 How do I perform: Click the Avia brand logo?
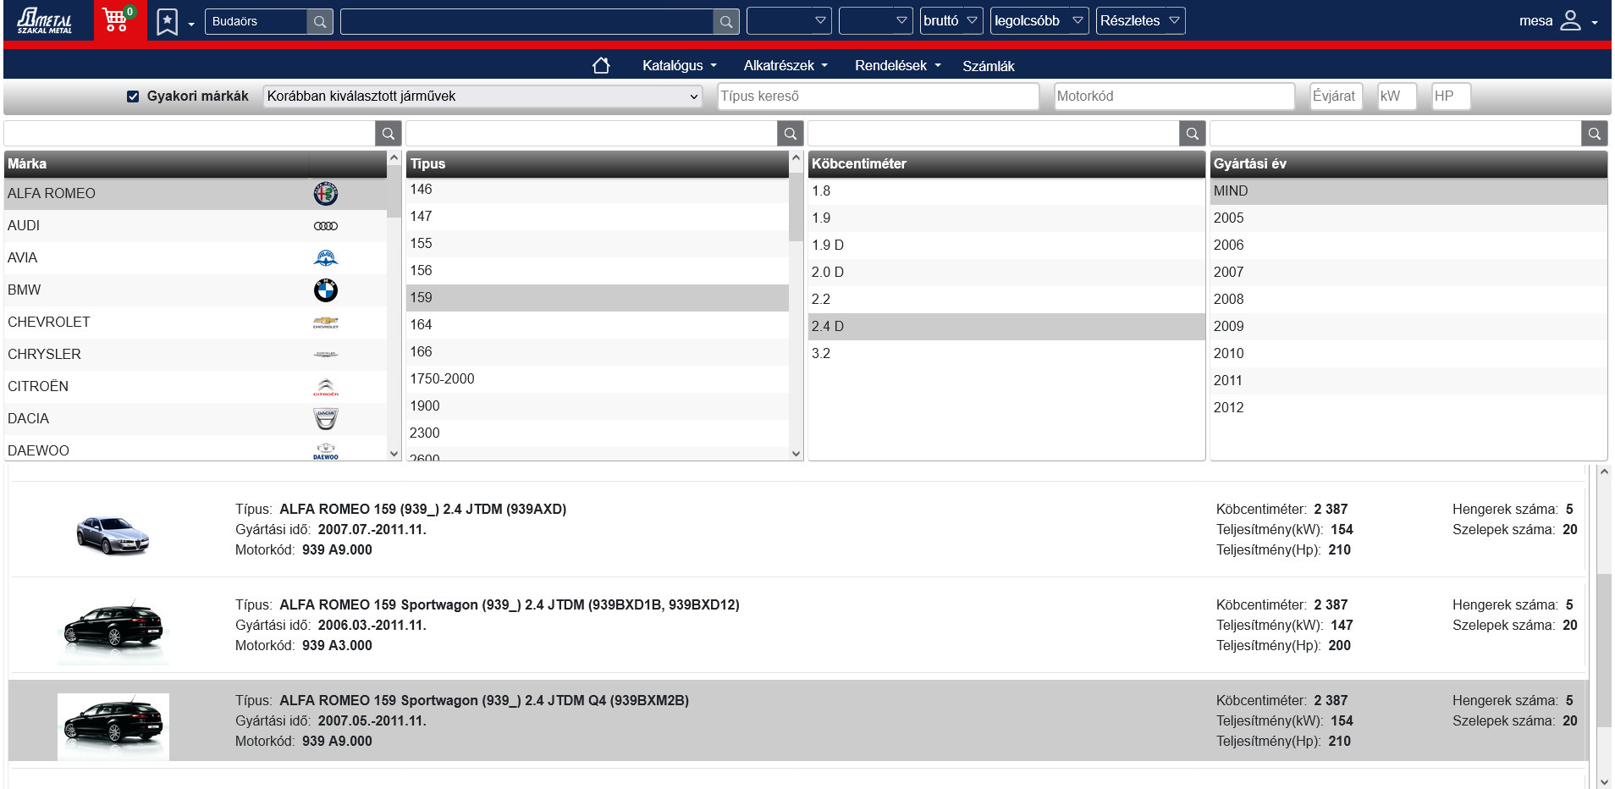(x=326, y=258)
